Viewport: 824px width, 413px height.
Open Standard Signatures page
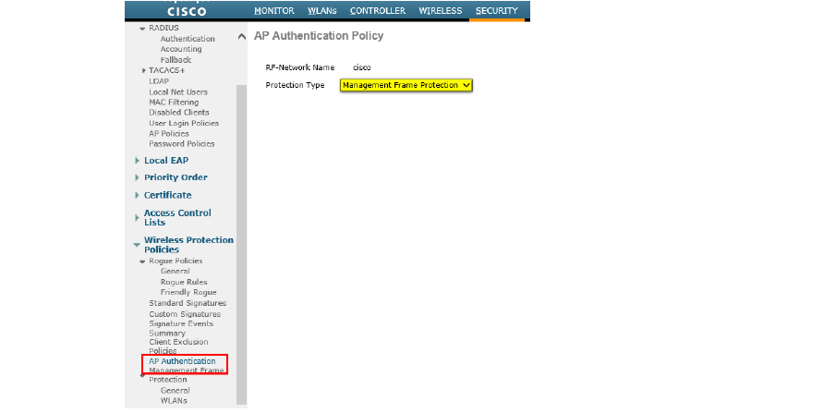[x=188, y=303]
